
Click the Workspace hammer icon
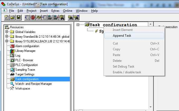point(12,88)
